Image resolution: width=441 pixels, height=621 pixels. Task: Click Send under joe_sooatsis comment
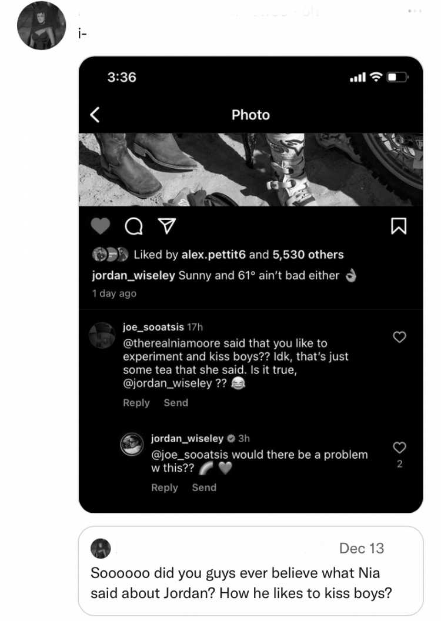tap(176, 403)
